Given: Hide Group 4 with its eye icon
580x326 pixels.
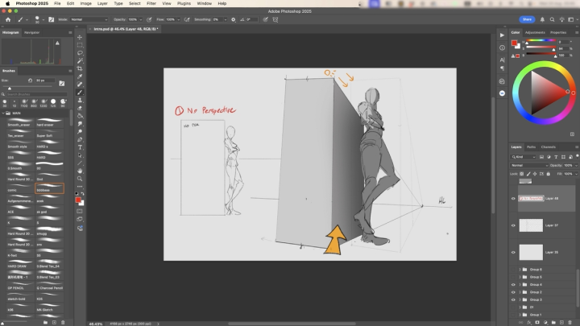Looking at the screenshot, I should [513, 284].
